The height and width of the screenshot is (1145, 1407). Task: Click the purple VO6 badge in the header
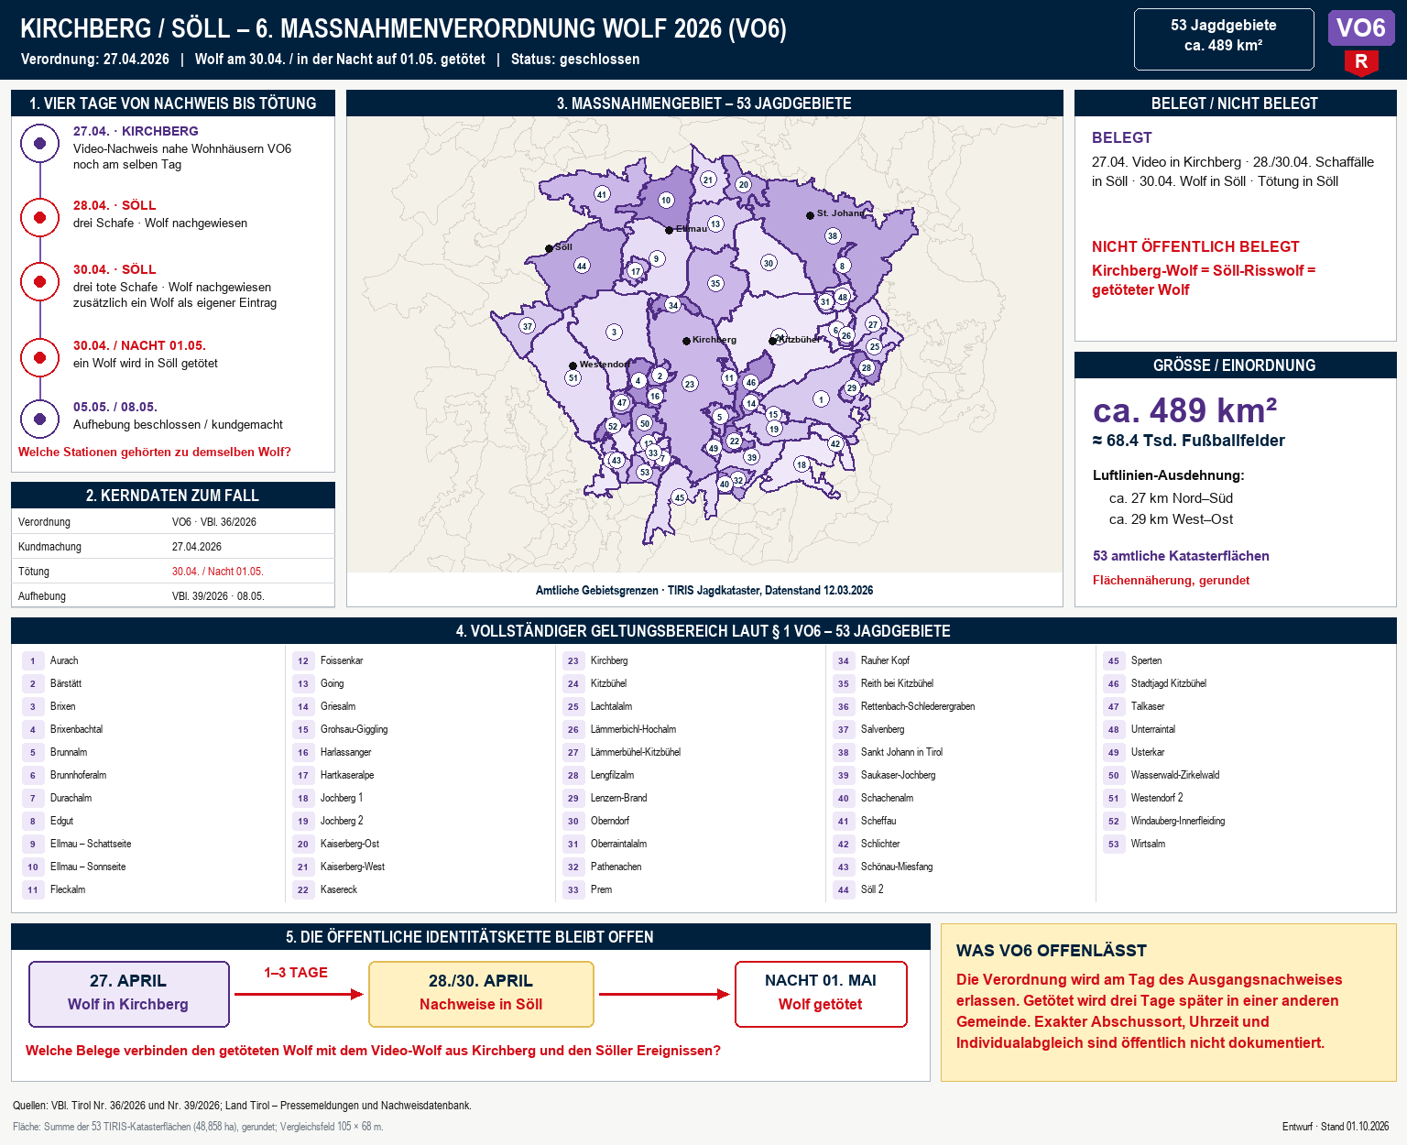(x=1361, y=28)
